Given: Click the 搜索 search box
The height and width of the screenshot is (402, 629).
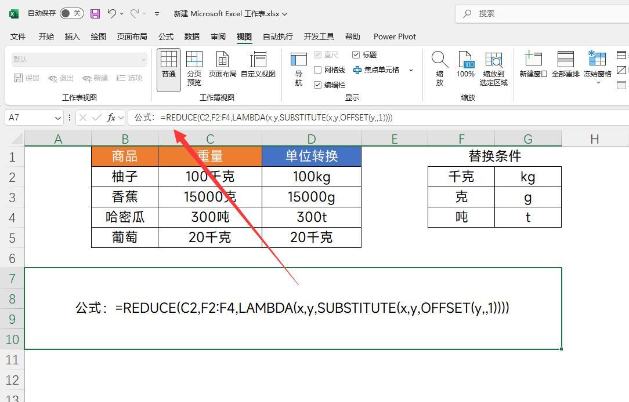Looking at the screenshot, I should [x=543, y=14].
